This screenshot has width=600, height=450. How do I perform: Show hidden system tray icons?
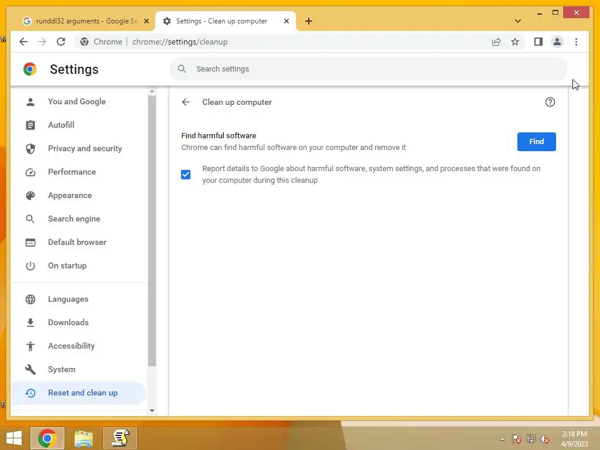click(x=502, y=439)
